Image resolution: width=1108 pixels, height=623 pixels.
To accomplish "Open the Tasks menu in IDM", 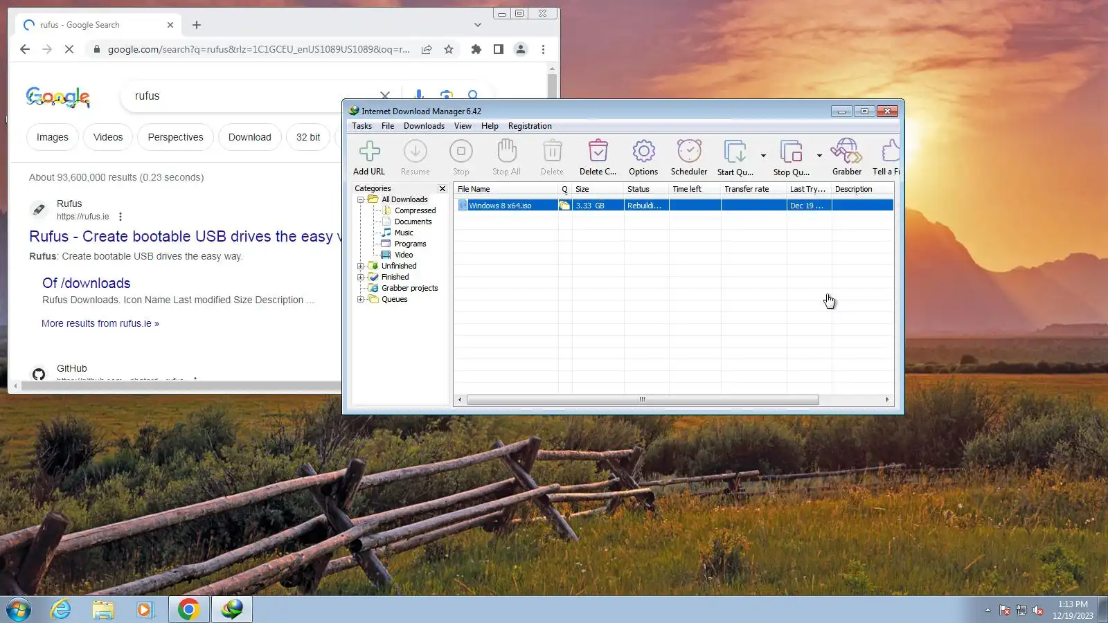I will [x=361, y=126].
